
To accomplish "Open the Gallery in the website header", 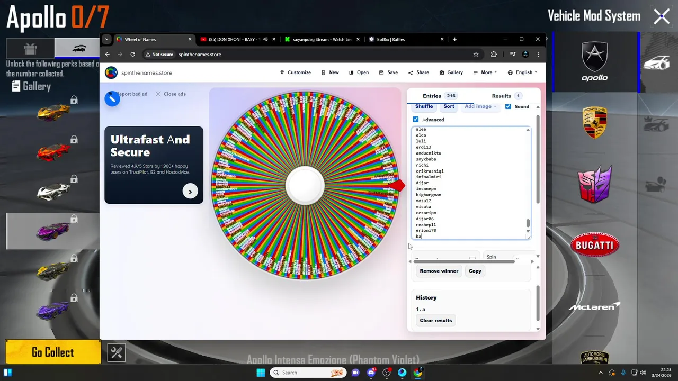I will pos(451,72).
